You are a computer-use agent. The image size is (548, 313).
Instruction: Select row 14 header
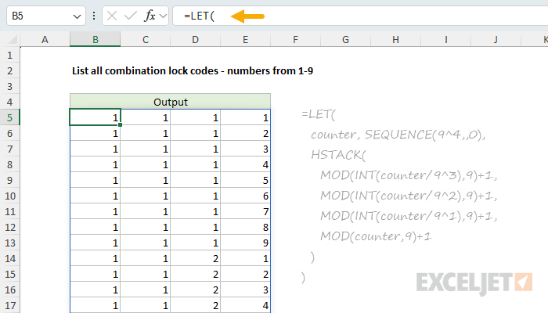pos(9,258)
